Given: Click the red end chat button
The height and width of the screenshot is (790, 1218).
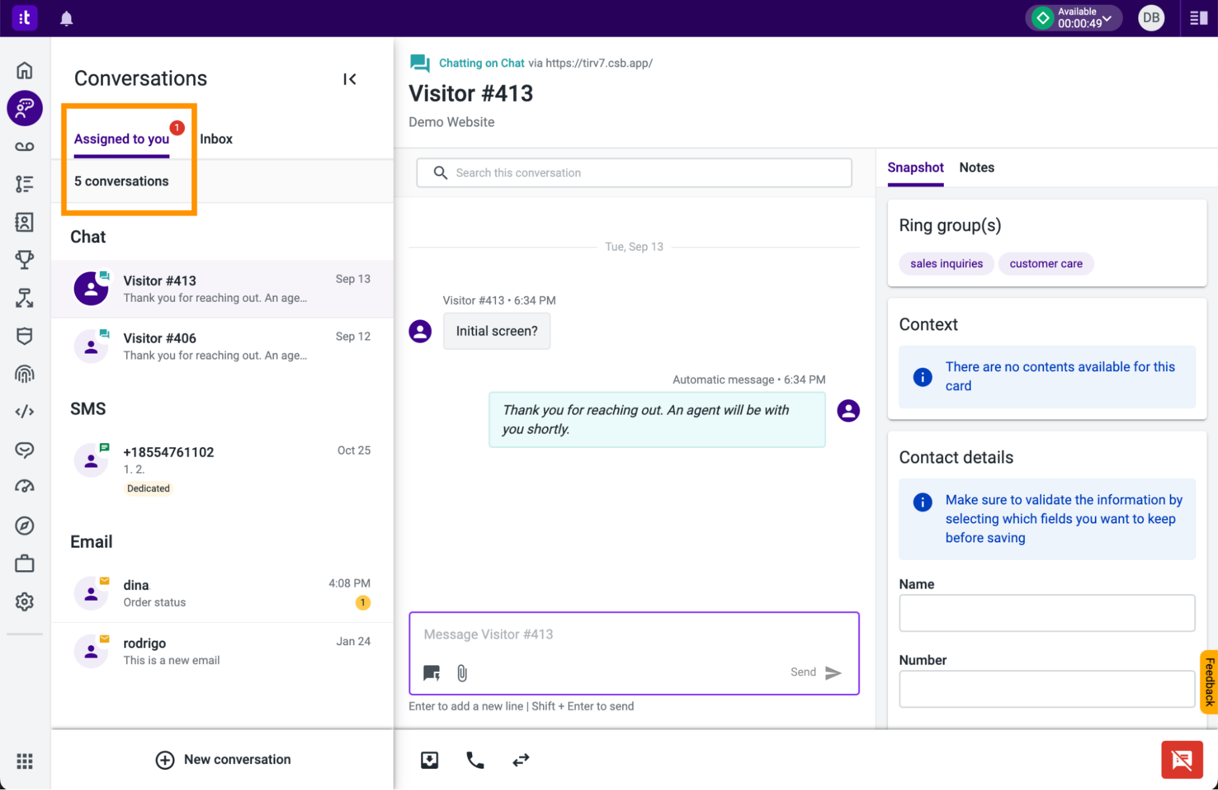Looking at the screenshot, I should (1181, 760).
